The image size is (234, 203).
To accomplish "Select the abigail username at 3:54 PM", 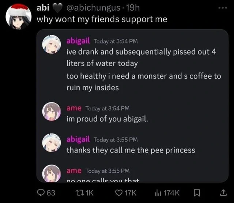I will tap(78, 41).
